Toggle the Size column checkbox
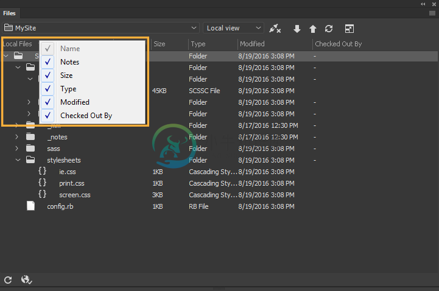The height and width of the screenshot is (291, 439). pyautogui.click(x=47, y=75)
